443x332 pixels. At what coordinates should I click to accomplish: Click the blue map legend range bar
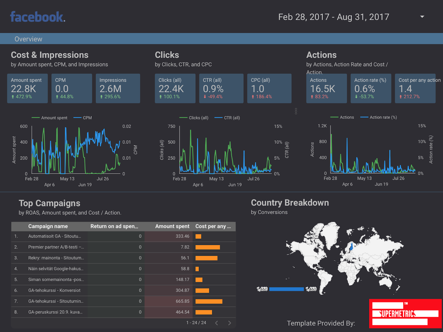[x=286, y=289]
